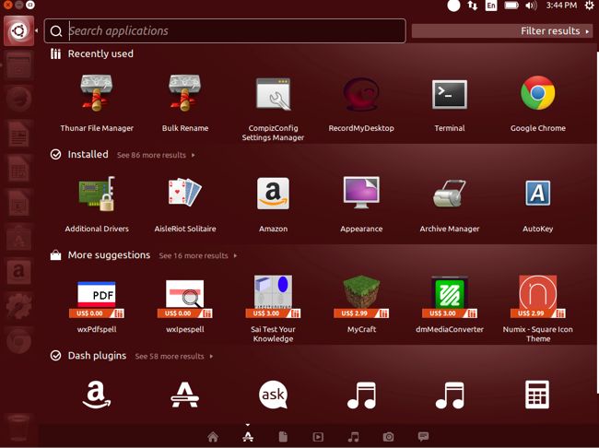Expand Dash plugins: See 58 more results

(x=174, y=356)
